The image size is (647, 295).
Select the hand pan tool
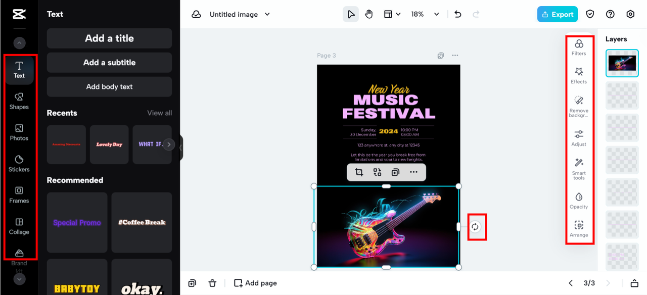tap(369, 14)
